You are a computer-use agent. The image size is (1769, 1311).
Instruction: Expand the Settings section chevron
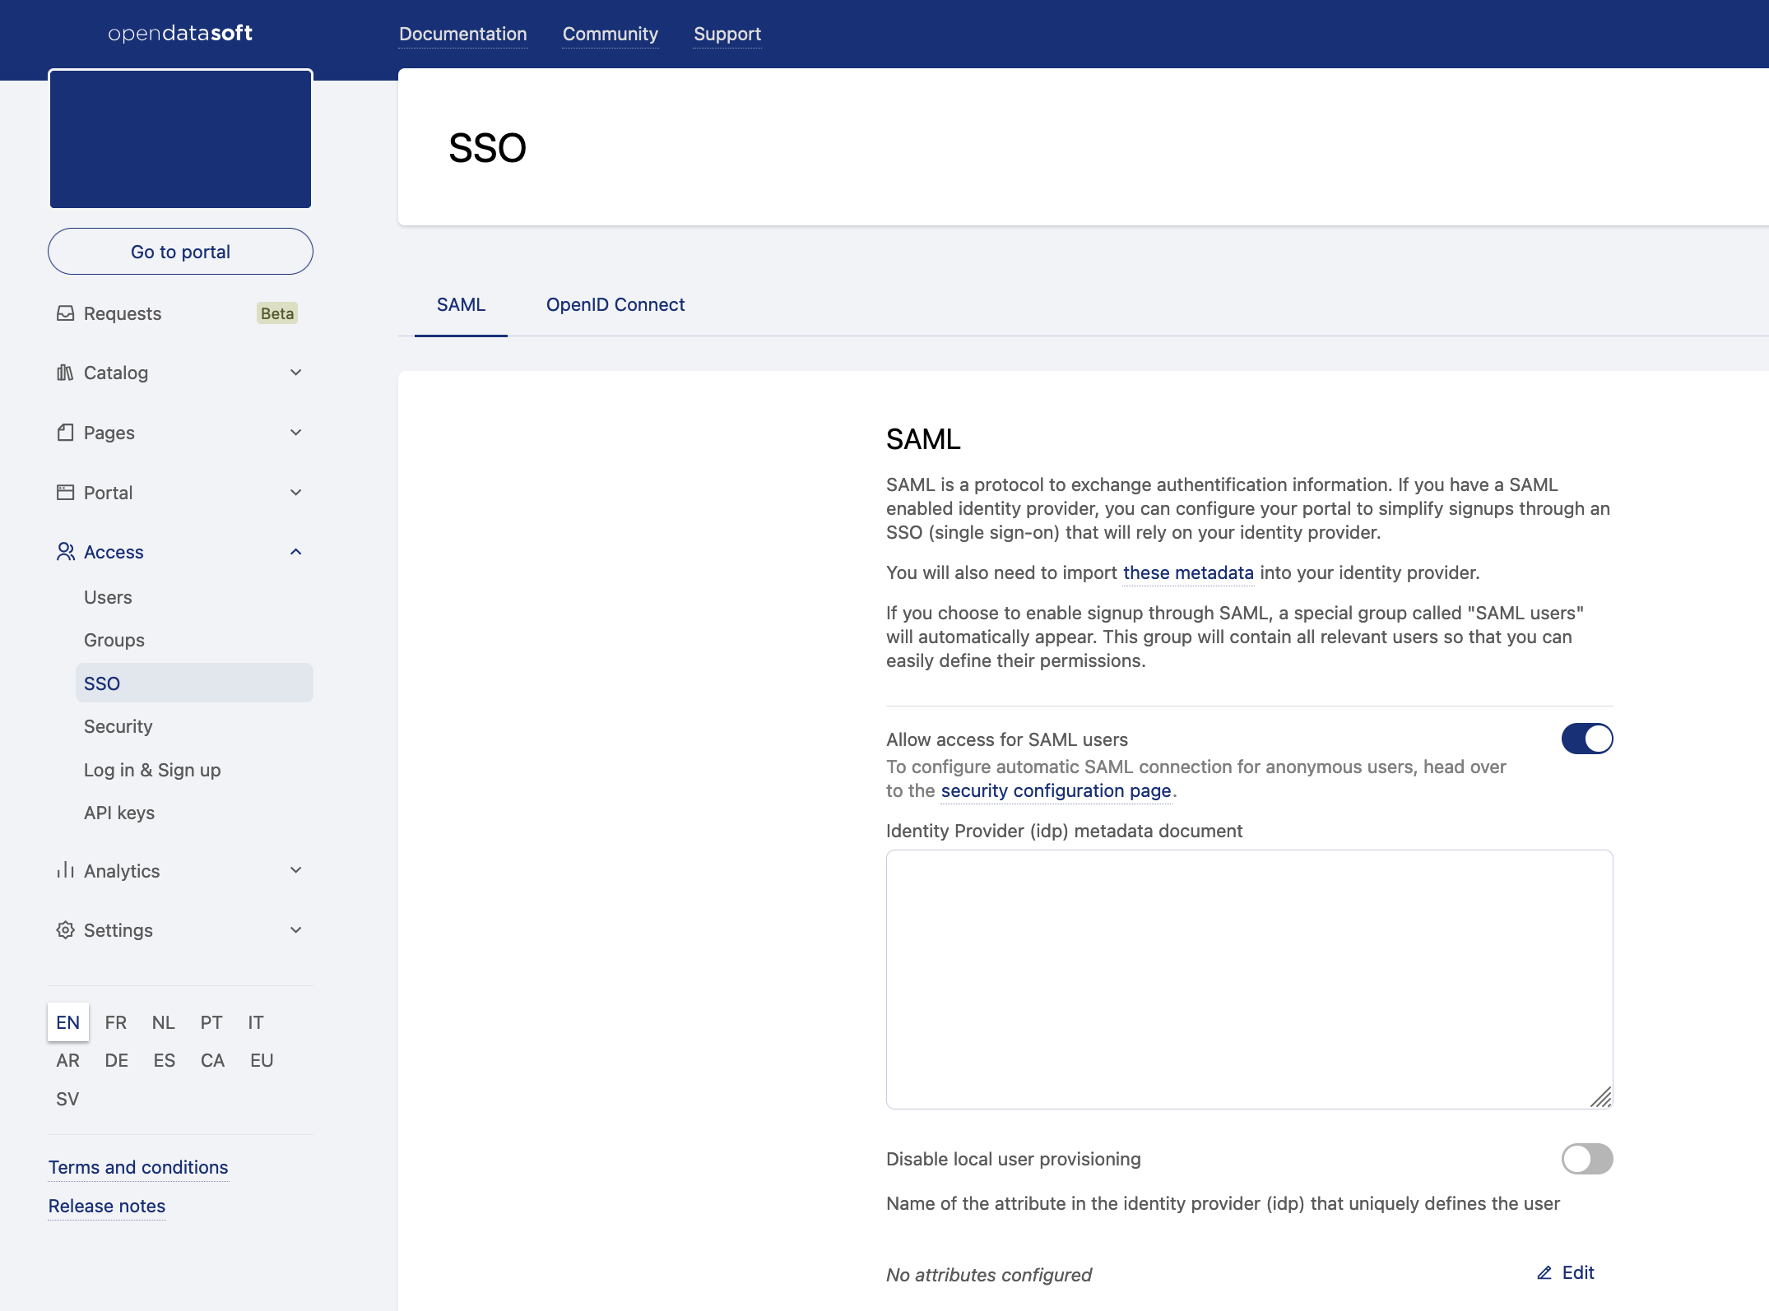coord(296,930)
